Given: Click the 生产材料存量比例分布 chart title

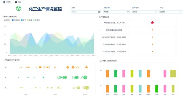Looking at the screenshot, I should coord(108,61).
